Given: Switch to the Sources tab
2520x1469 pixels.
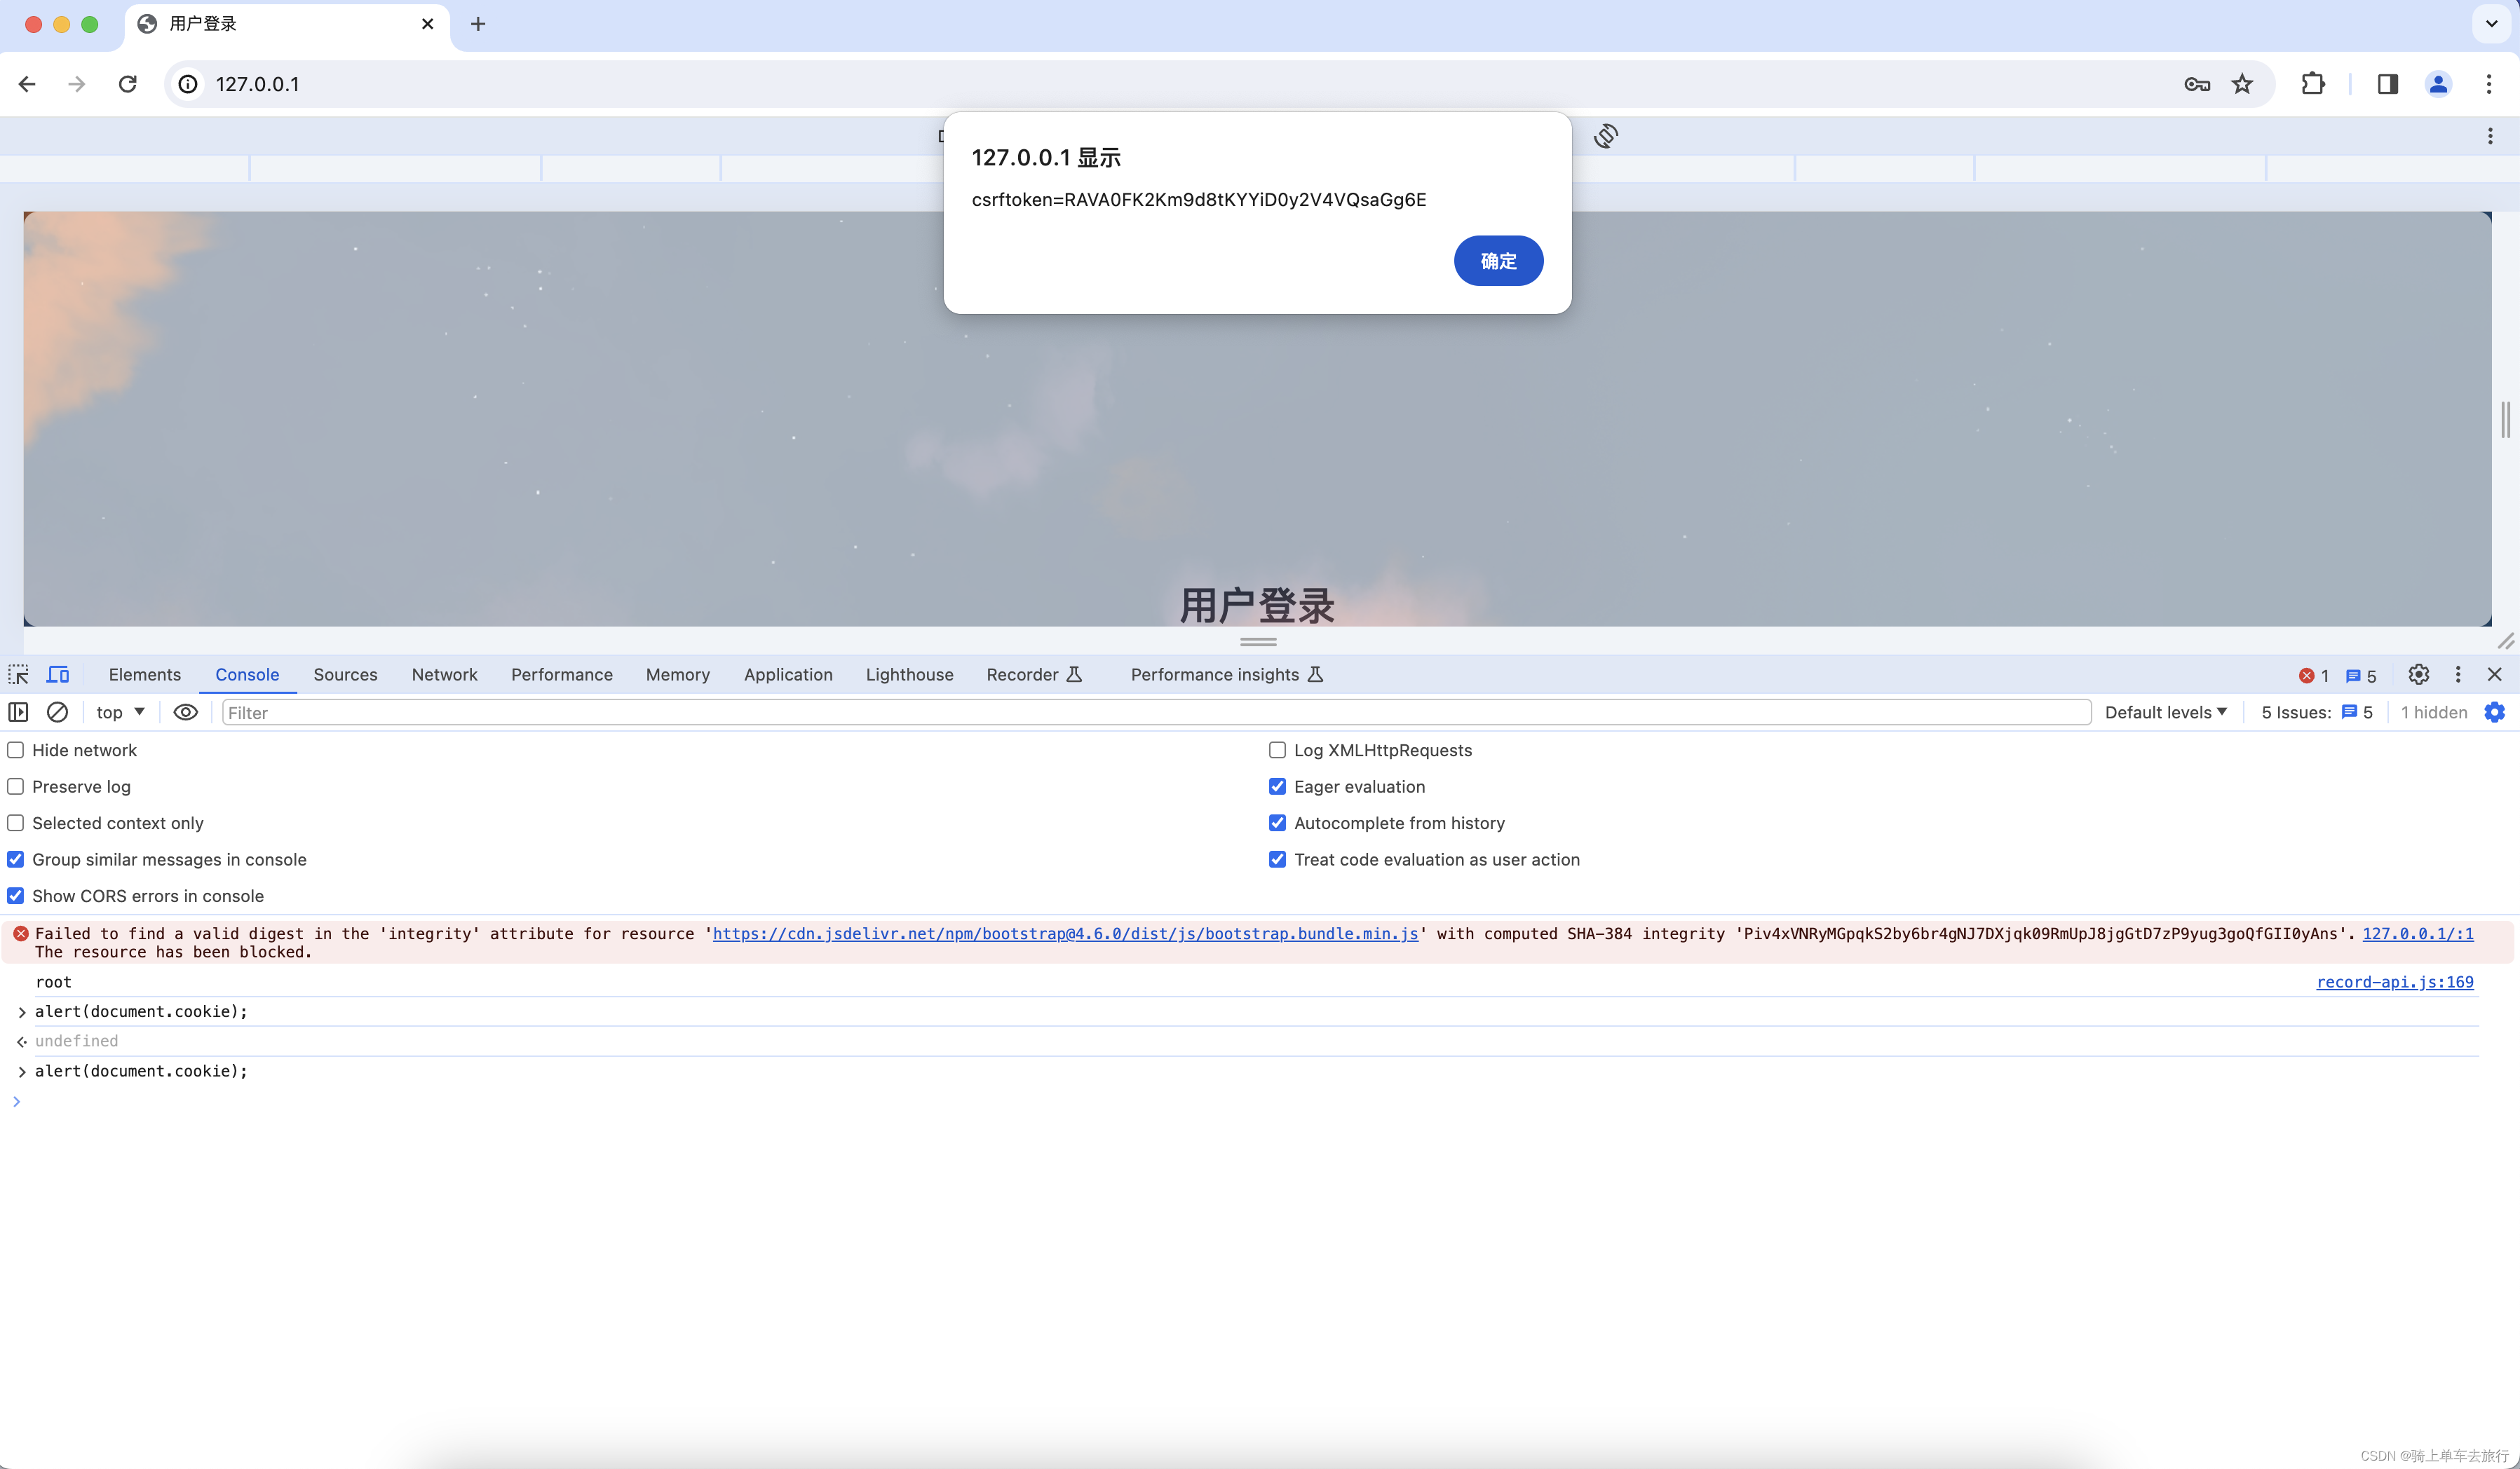Looking at the screenshot, I should (x=345, y=674).
